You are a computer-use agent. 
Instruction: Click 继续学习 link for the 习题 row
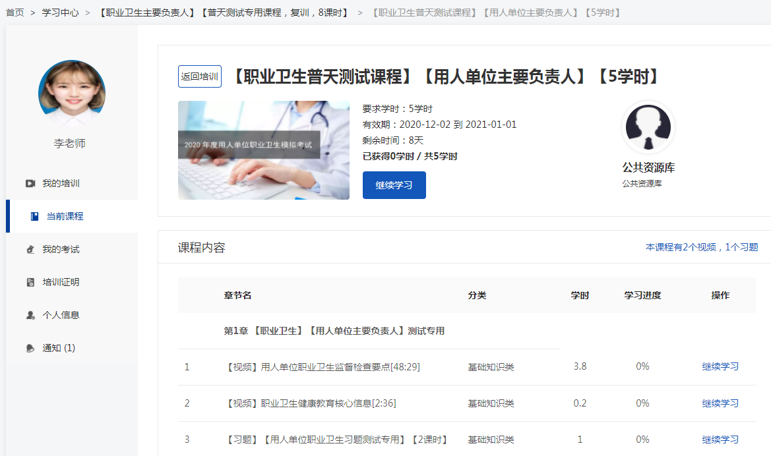[x=720, y=440]
